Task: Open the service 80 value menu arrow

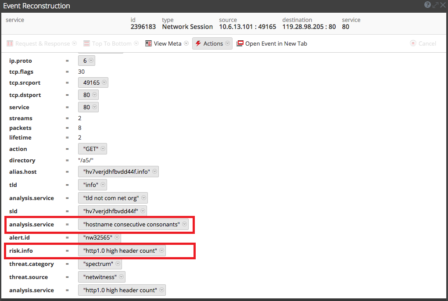Action: pyautogui.click(x=95, y=107)
